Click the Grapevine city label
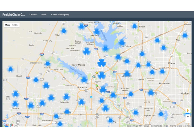 point(82,87)
